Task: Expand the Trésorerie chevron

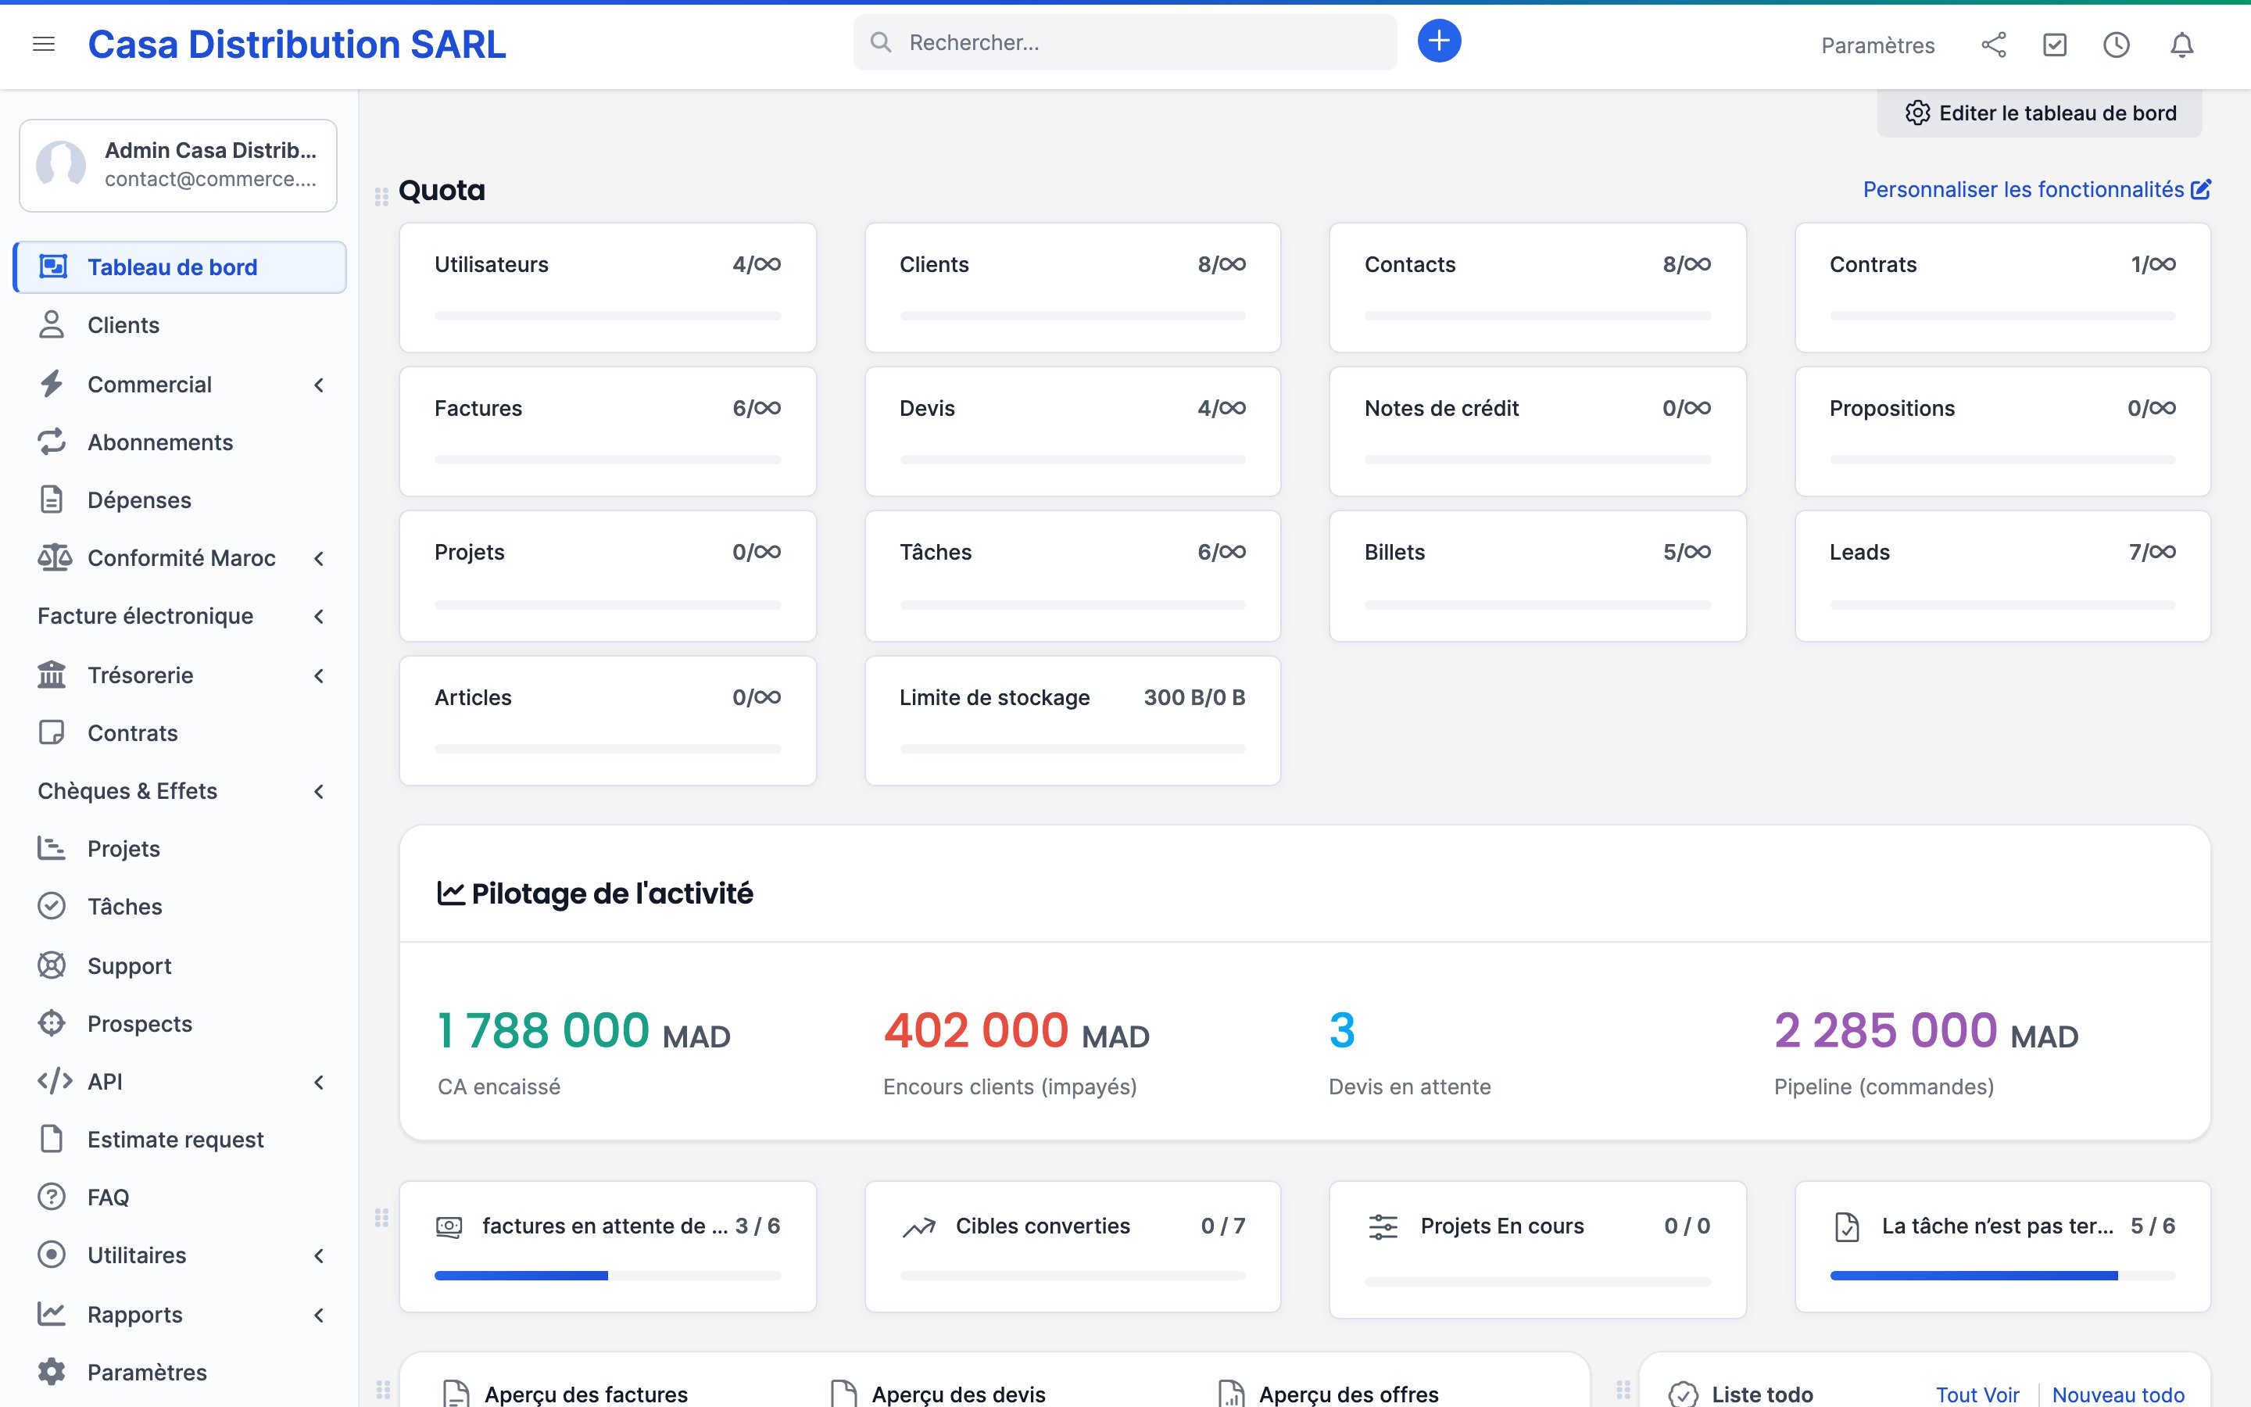Action: (x=319, y=675)
